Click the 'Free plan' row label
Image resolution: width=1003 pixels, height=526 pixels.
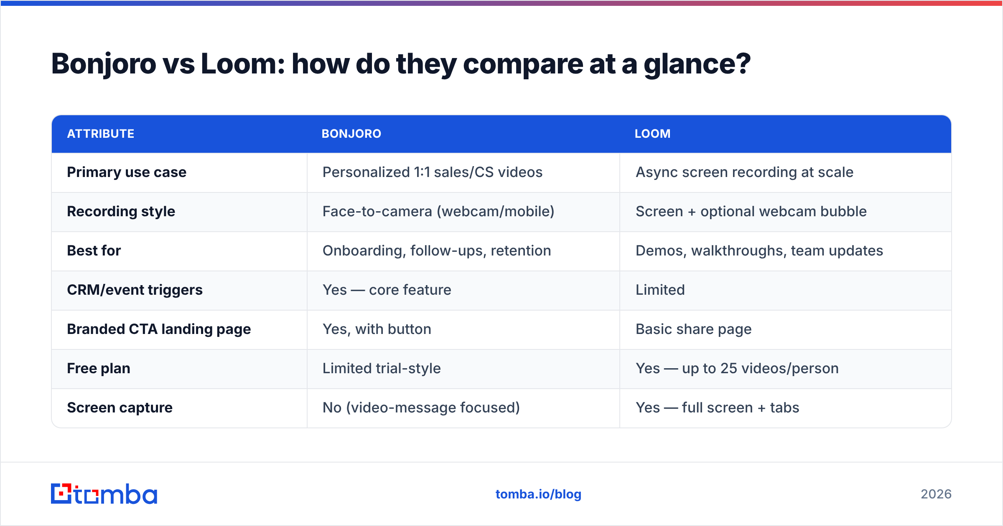click(x=99, y=368)
